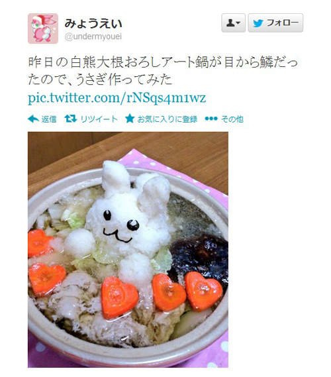
Task: Open the user actions dropdown arrow
Action: pos(238,23)
